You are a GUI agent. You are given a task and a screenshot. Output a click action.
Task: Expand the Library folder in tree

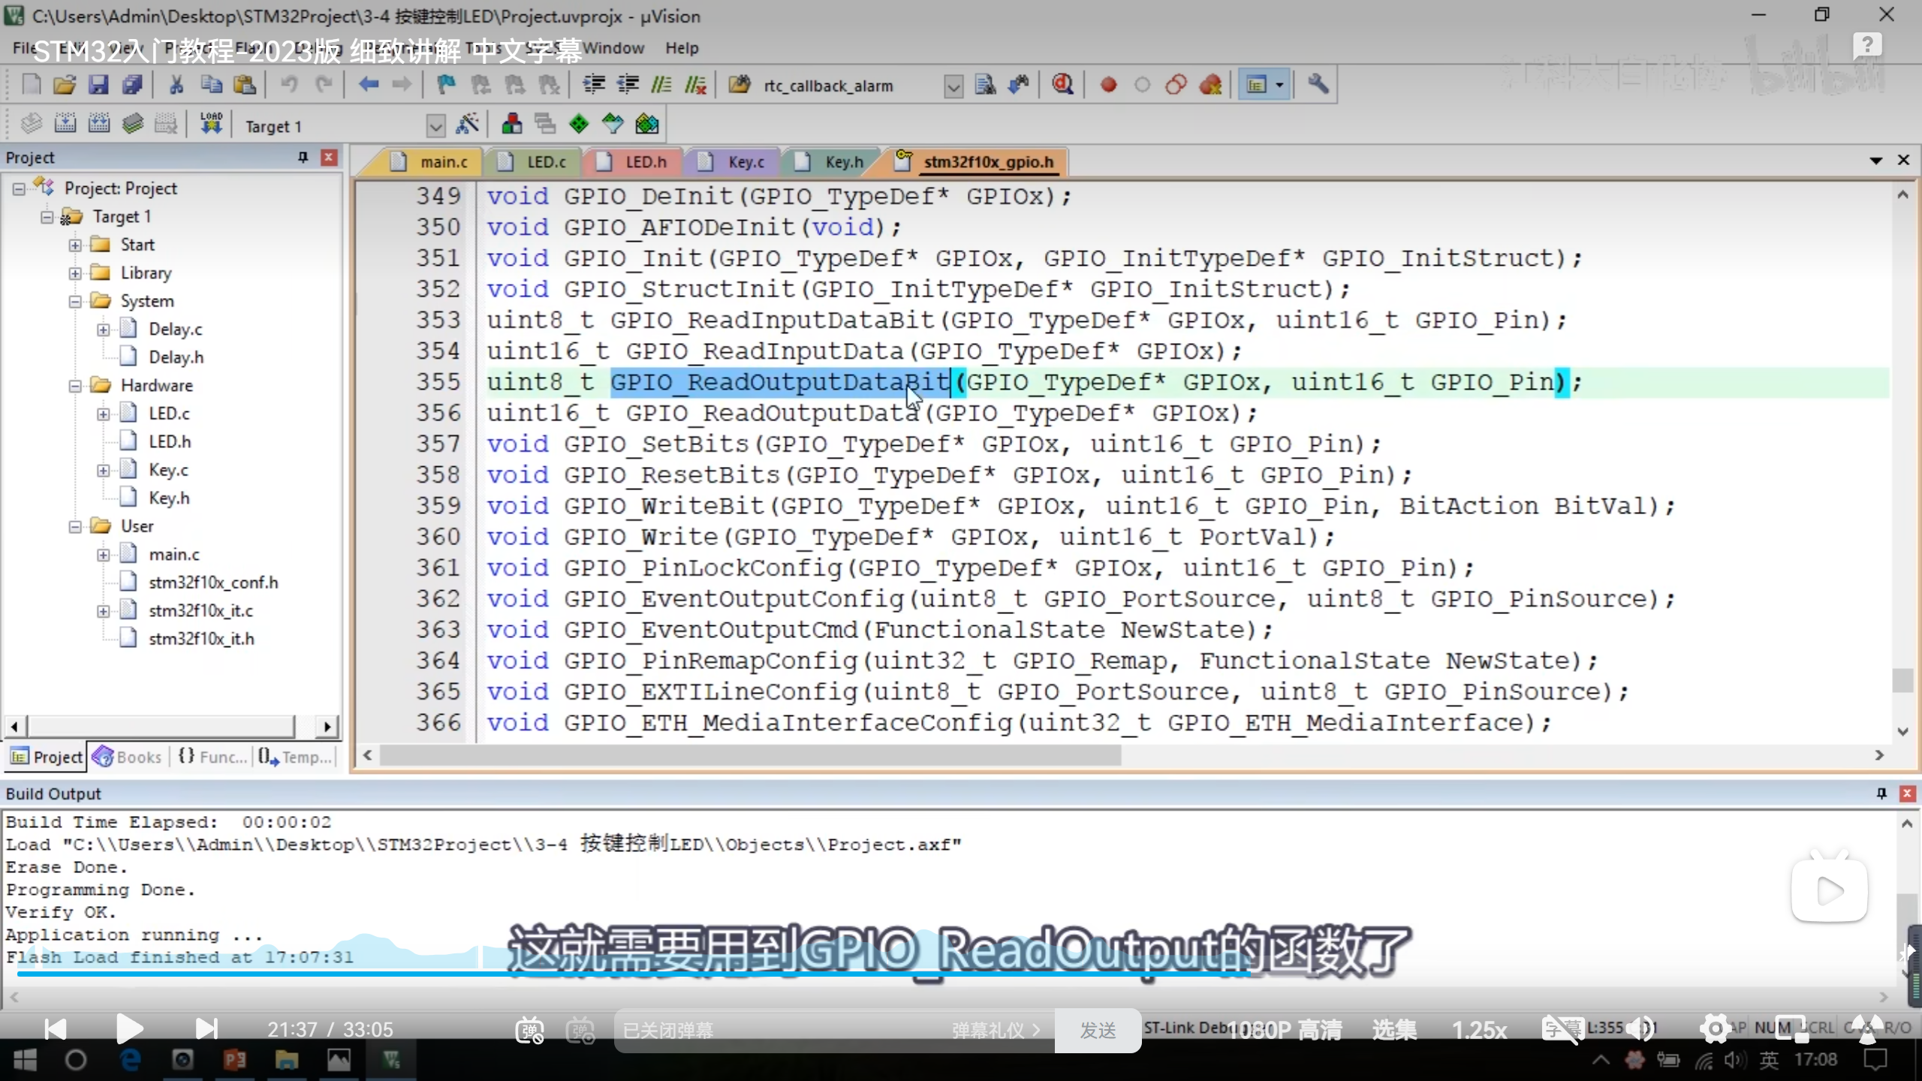point(75,273)
